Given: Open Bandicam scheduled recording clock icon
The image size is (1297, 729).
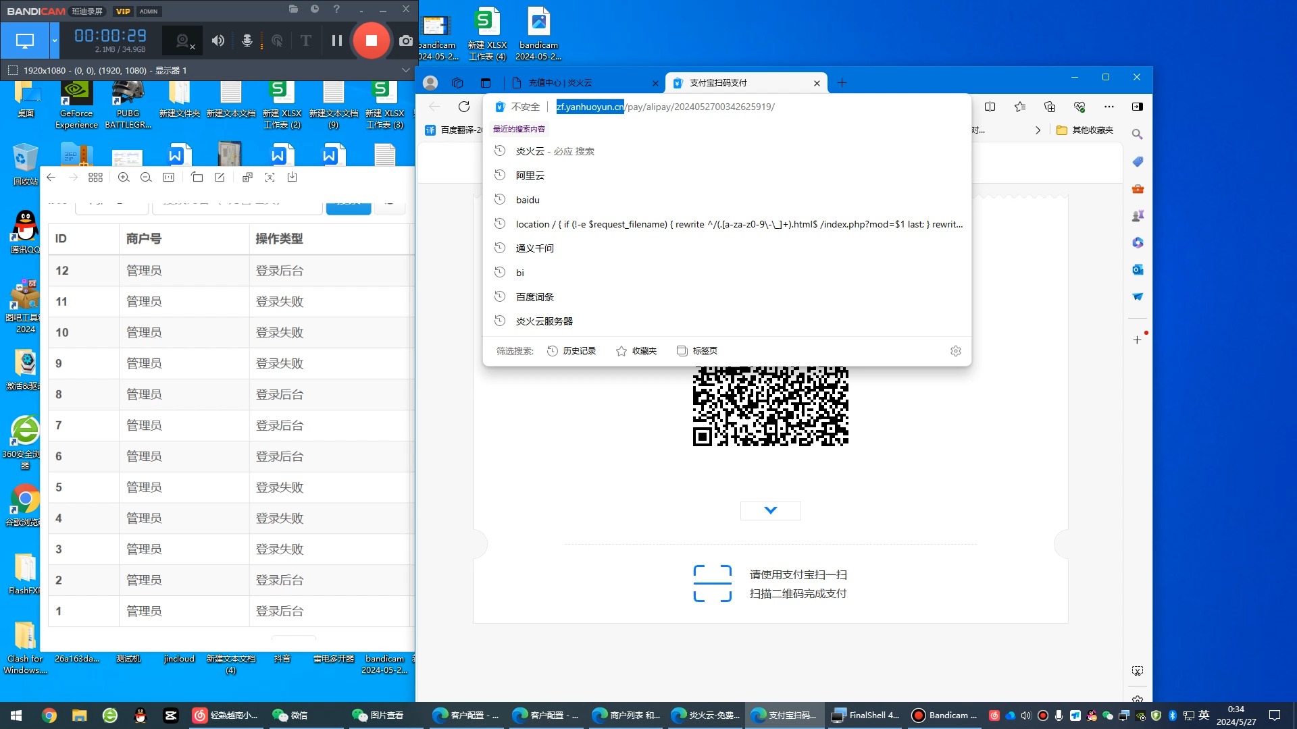Looking at the screenshot, I should point(315,9).
